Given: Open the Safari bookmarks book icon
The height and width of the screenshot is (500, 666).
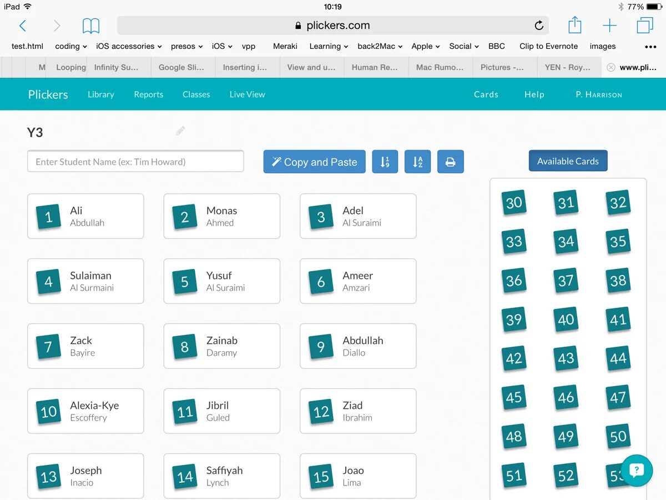Looking at the screenshot, I should pos(91,26).
